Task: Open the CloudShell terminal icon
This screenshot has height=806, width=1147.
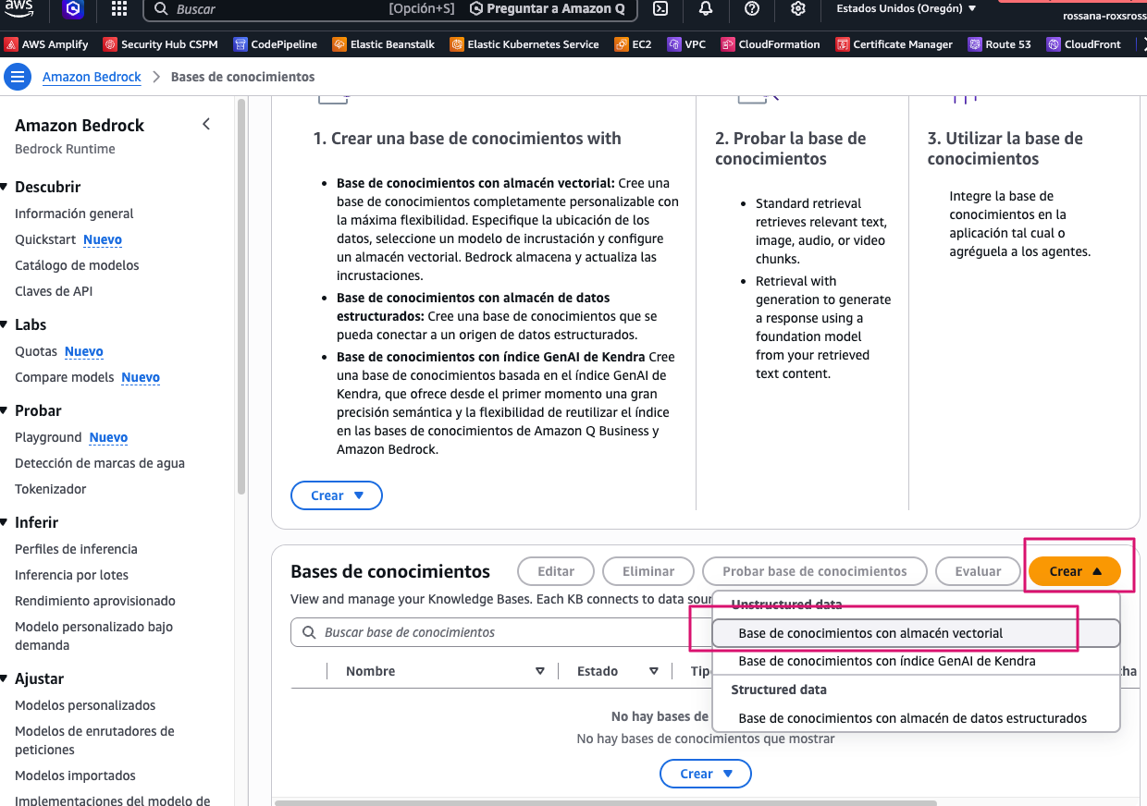Action: [x=660, y=9]
